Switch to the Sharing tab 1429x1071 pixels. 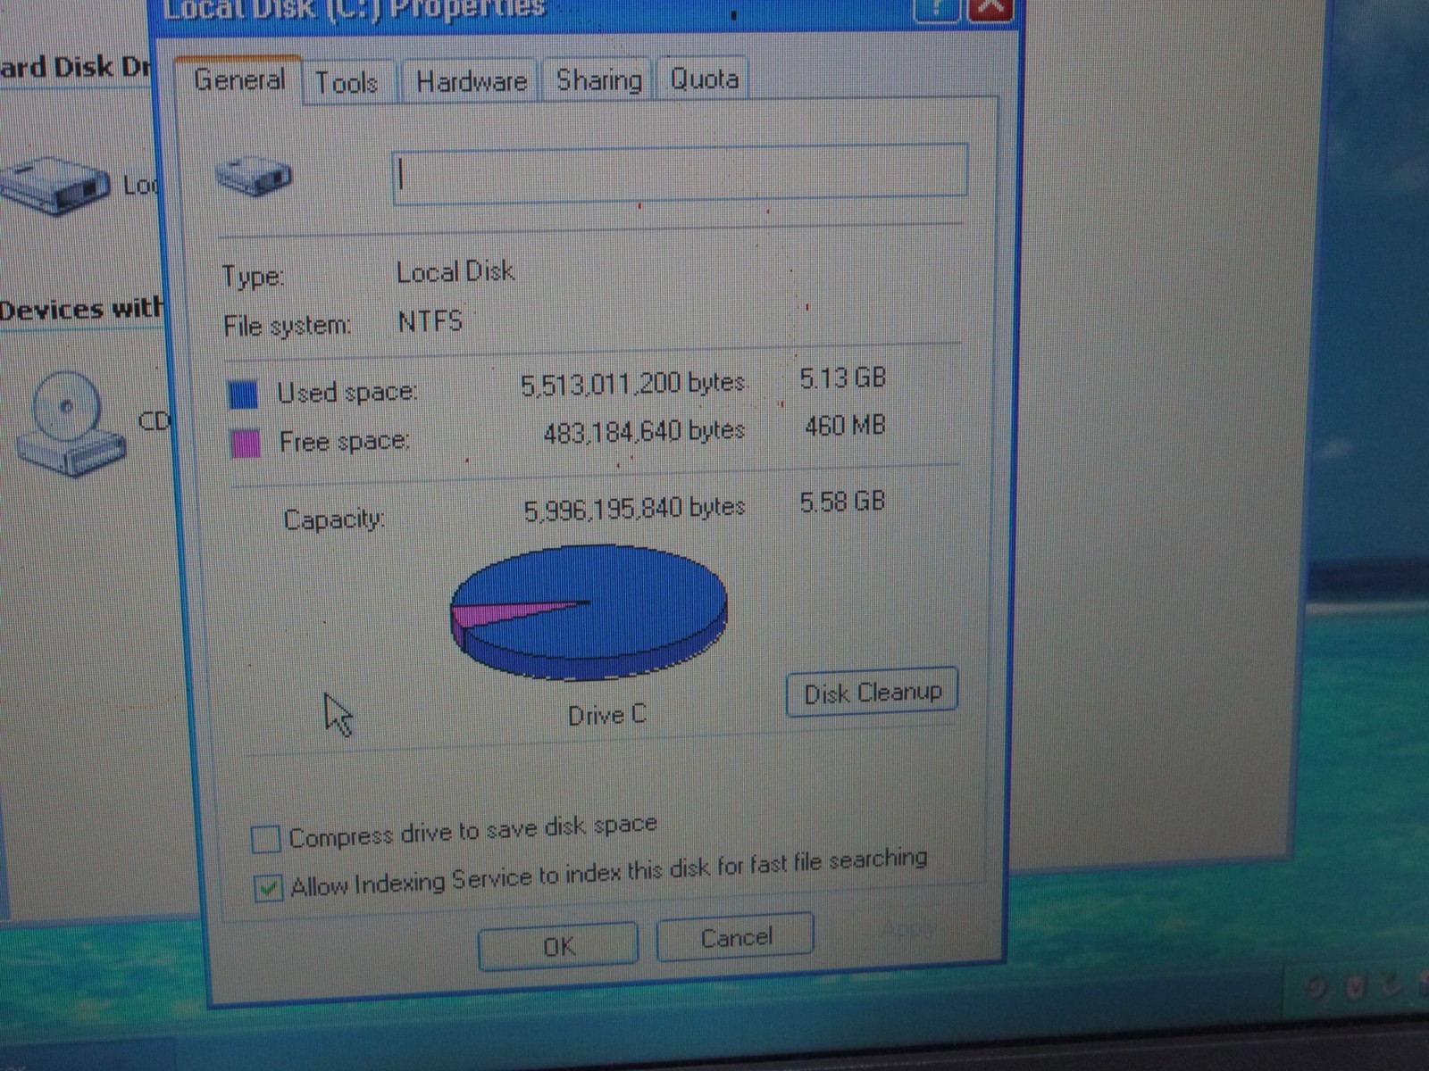tap(598, 80)
